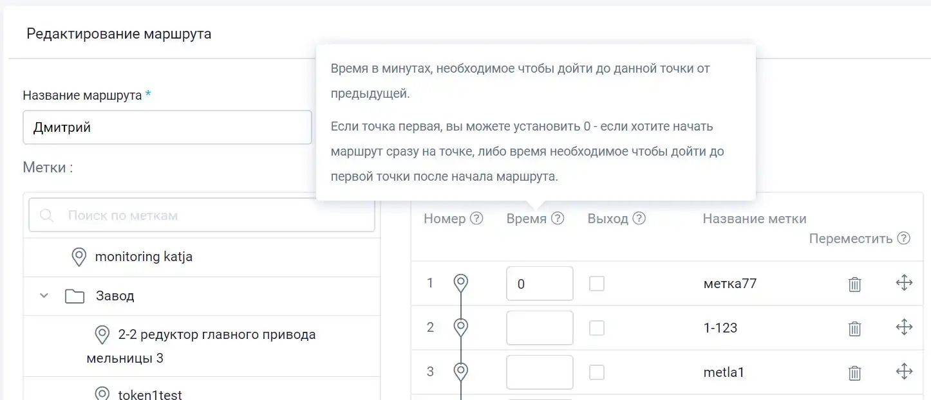
Task: Click the location pin beside monitoring katja
Action: (79, 256)
